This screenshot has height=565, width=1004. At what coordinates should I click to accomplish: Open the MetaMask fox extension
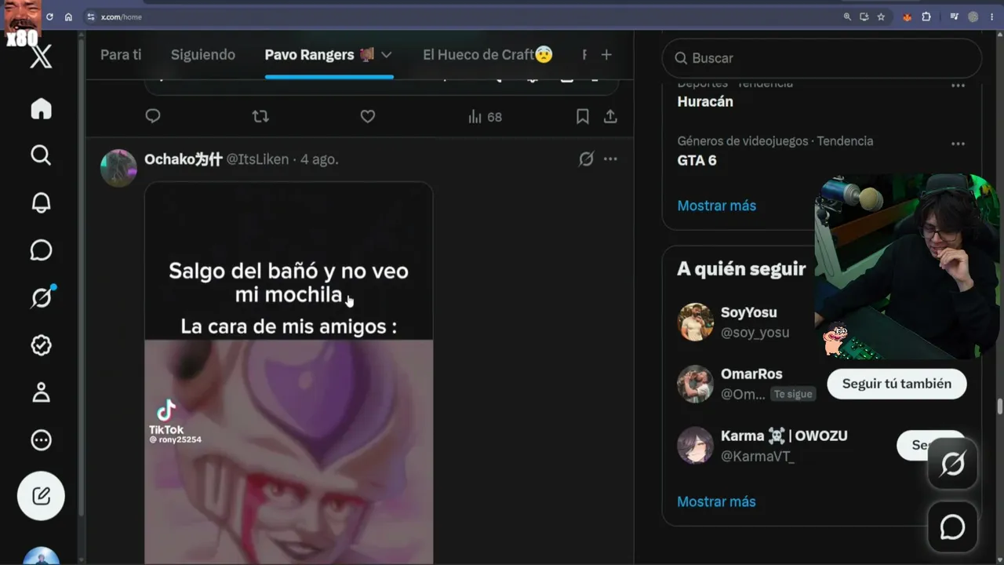tap(908, 16)
